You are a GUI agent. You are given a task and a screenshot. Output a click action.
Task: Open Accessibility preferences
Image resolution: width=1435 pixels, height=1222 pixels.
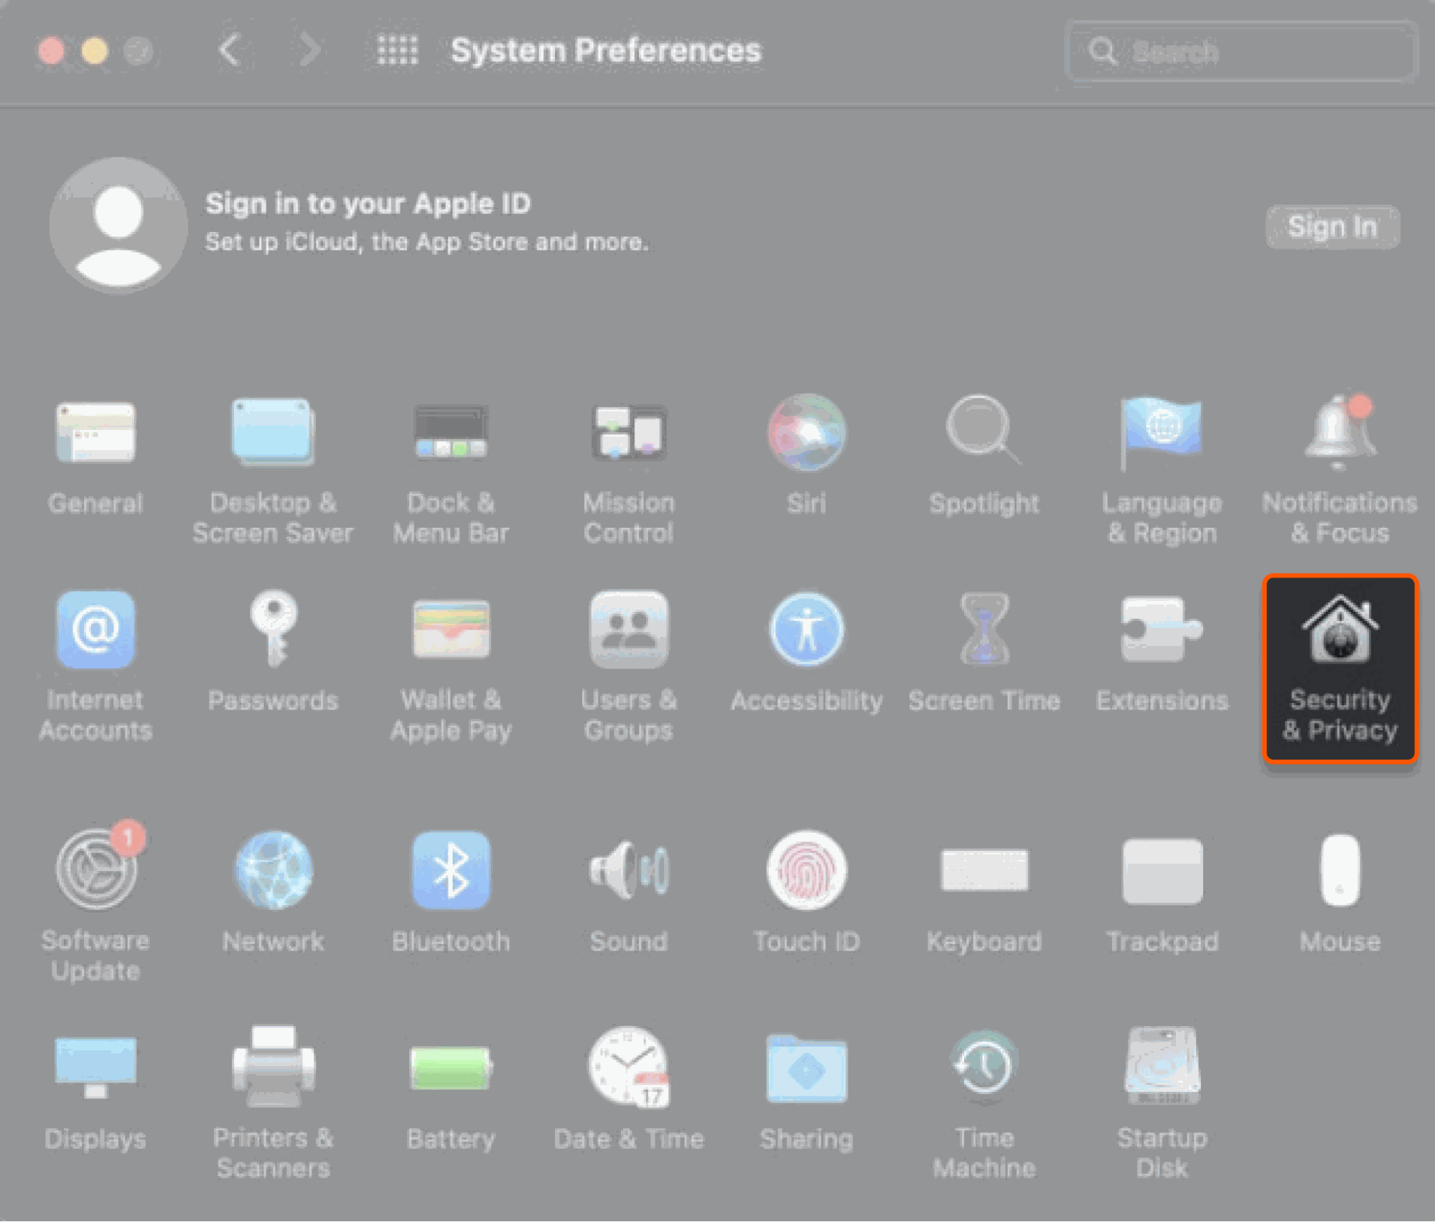click(807, 652)
